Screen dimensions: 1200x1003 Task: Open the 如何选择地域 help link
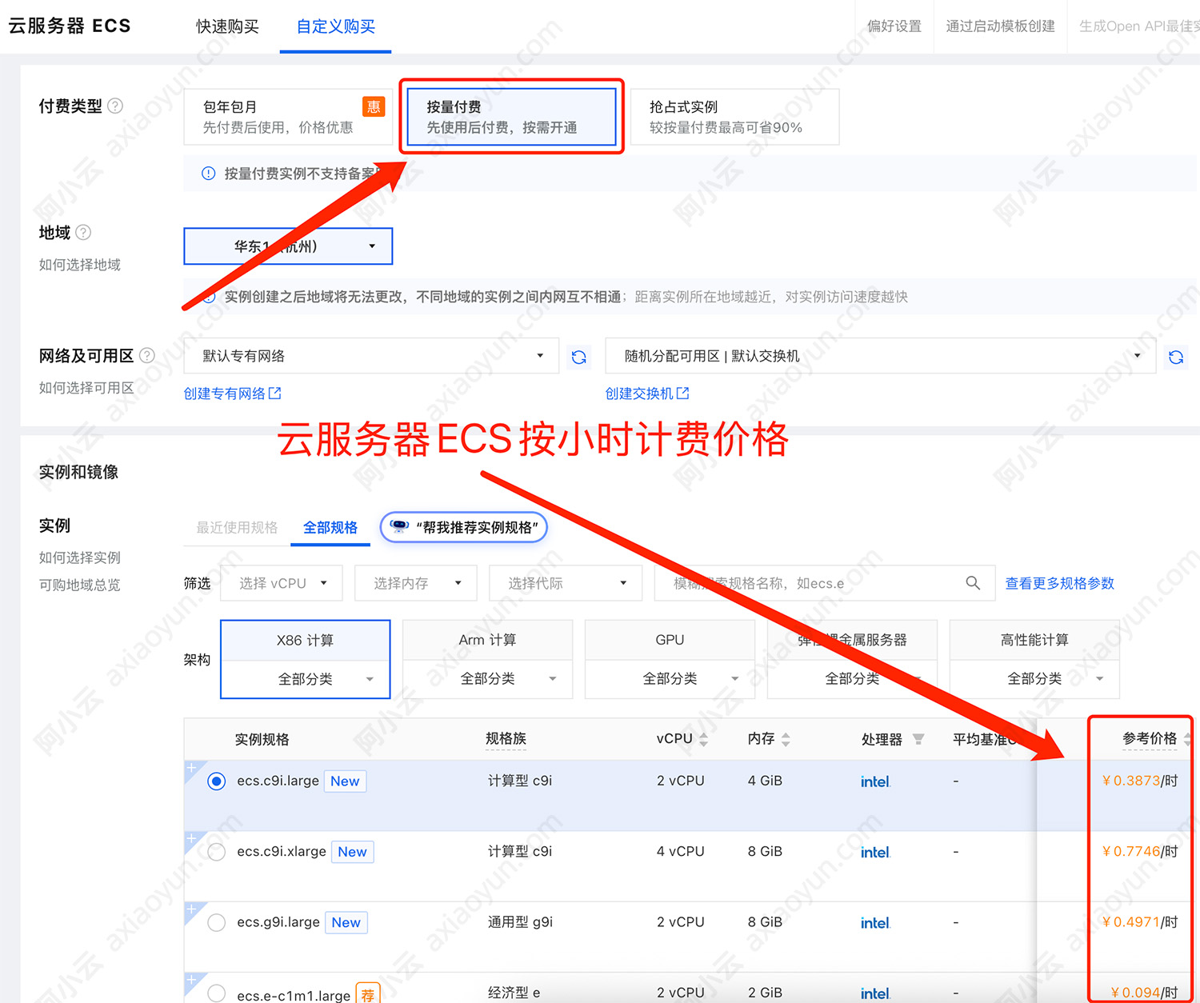click(x=80, y=265)
